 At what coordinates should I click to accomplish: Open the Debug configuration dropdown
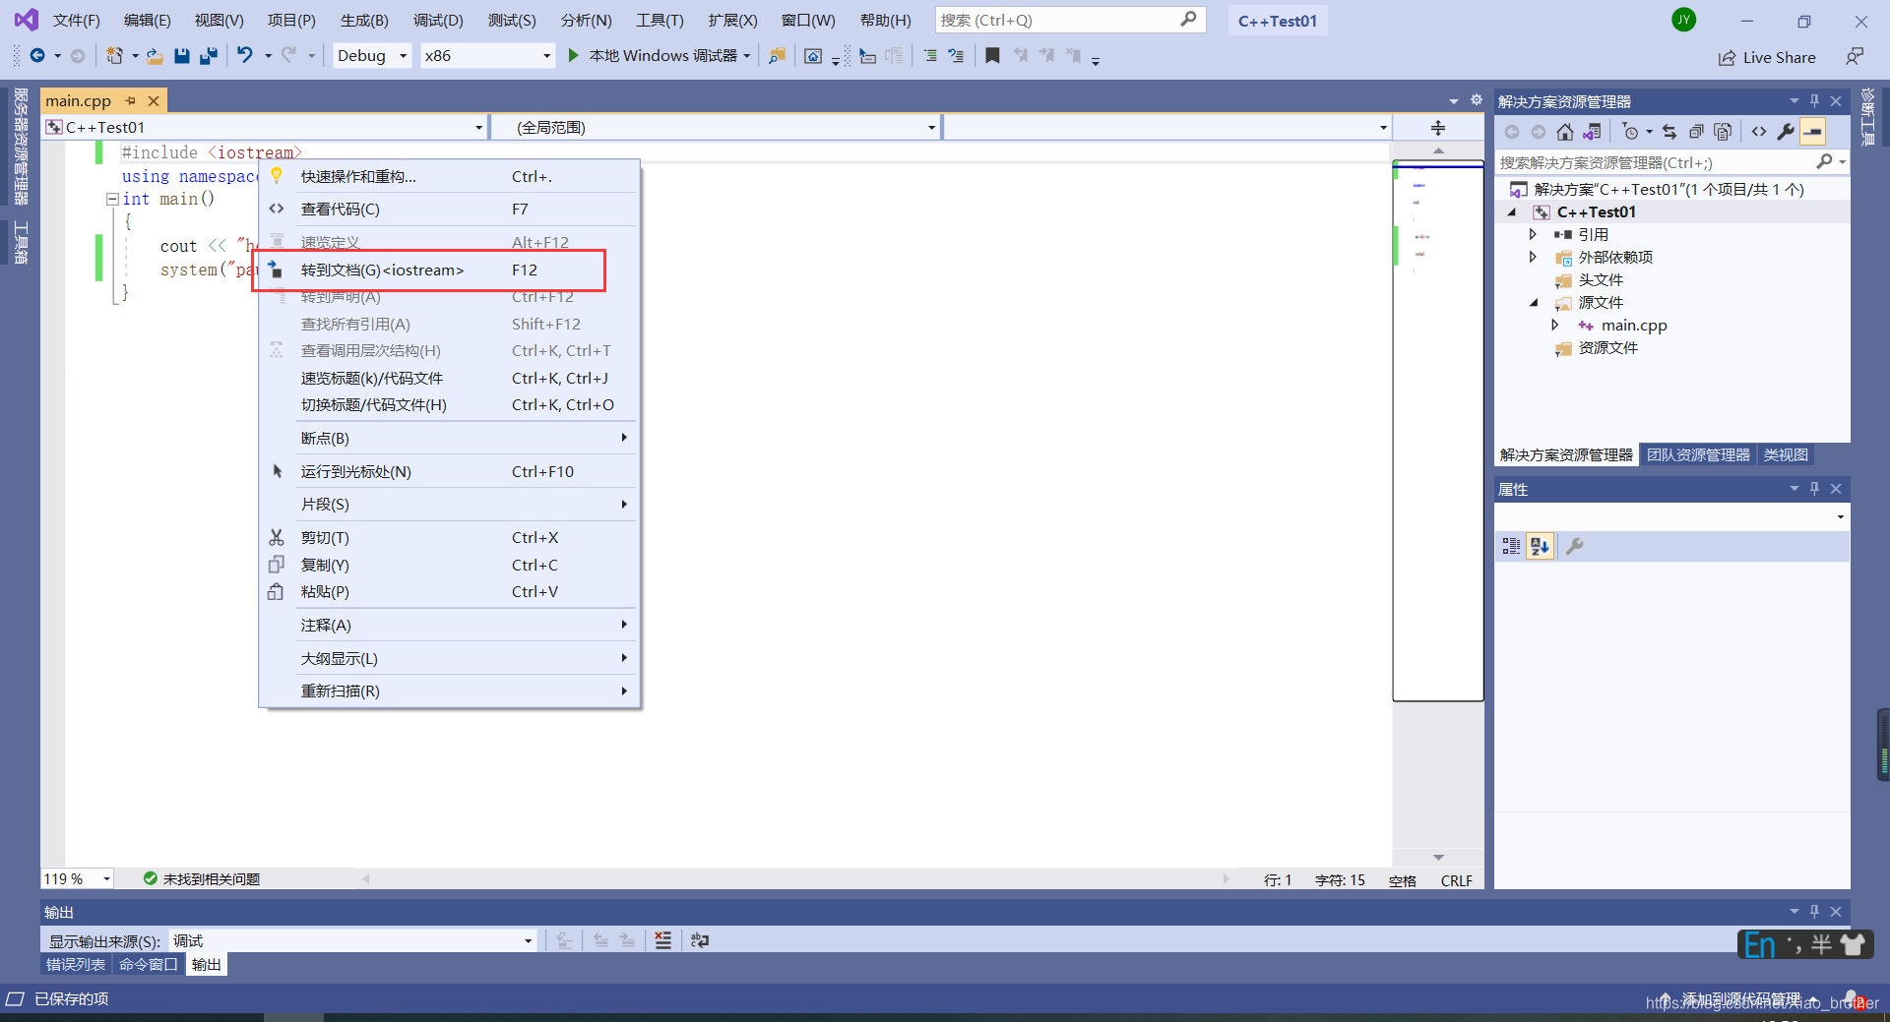tap(372, 56)
